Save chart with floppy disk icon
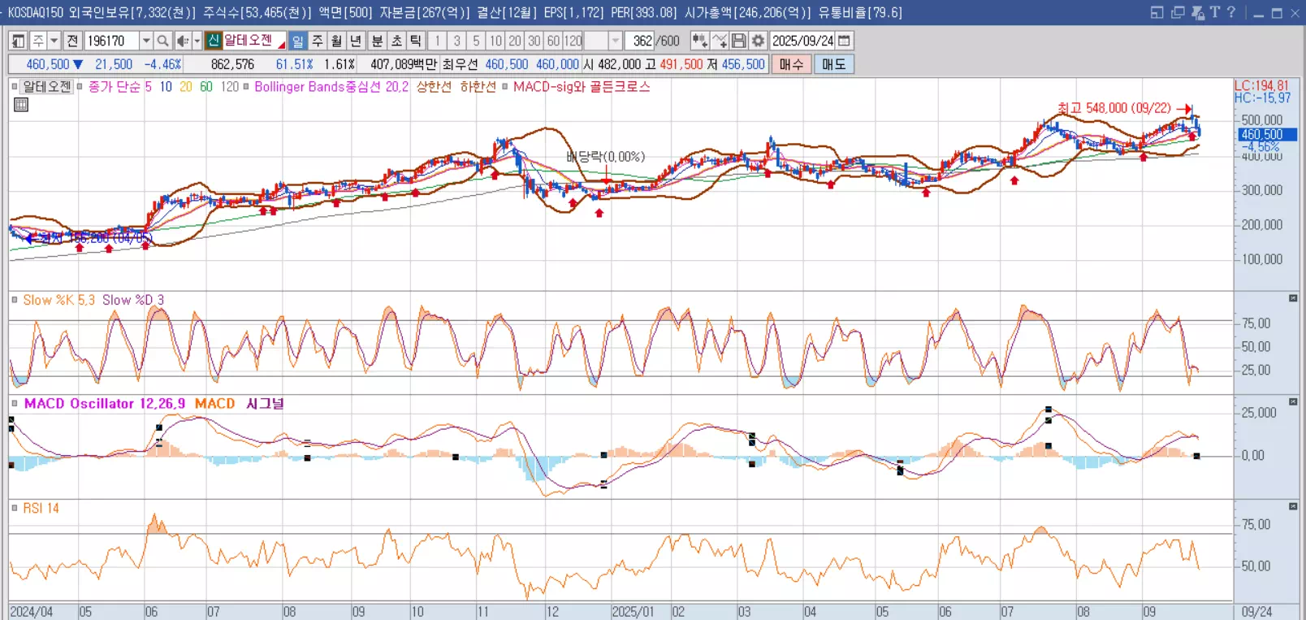The width and height of the screenshot is (1306, 620). (738, 41)
